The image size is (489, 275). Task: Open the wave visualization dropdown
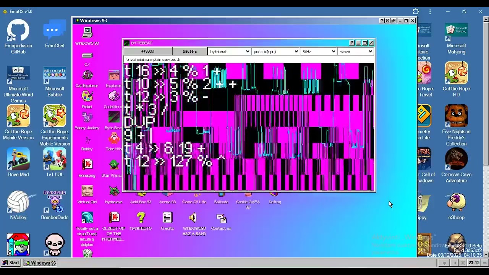click(355, 52)
